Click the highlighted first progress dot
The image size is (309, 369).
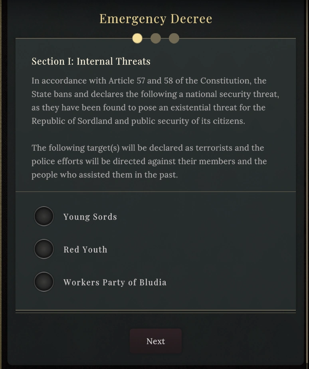tap(138, 39)
